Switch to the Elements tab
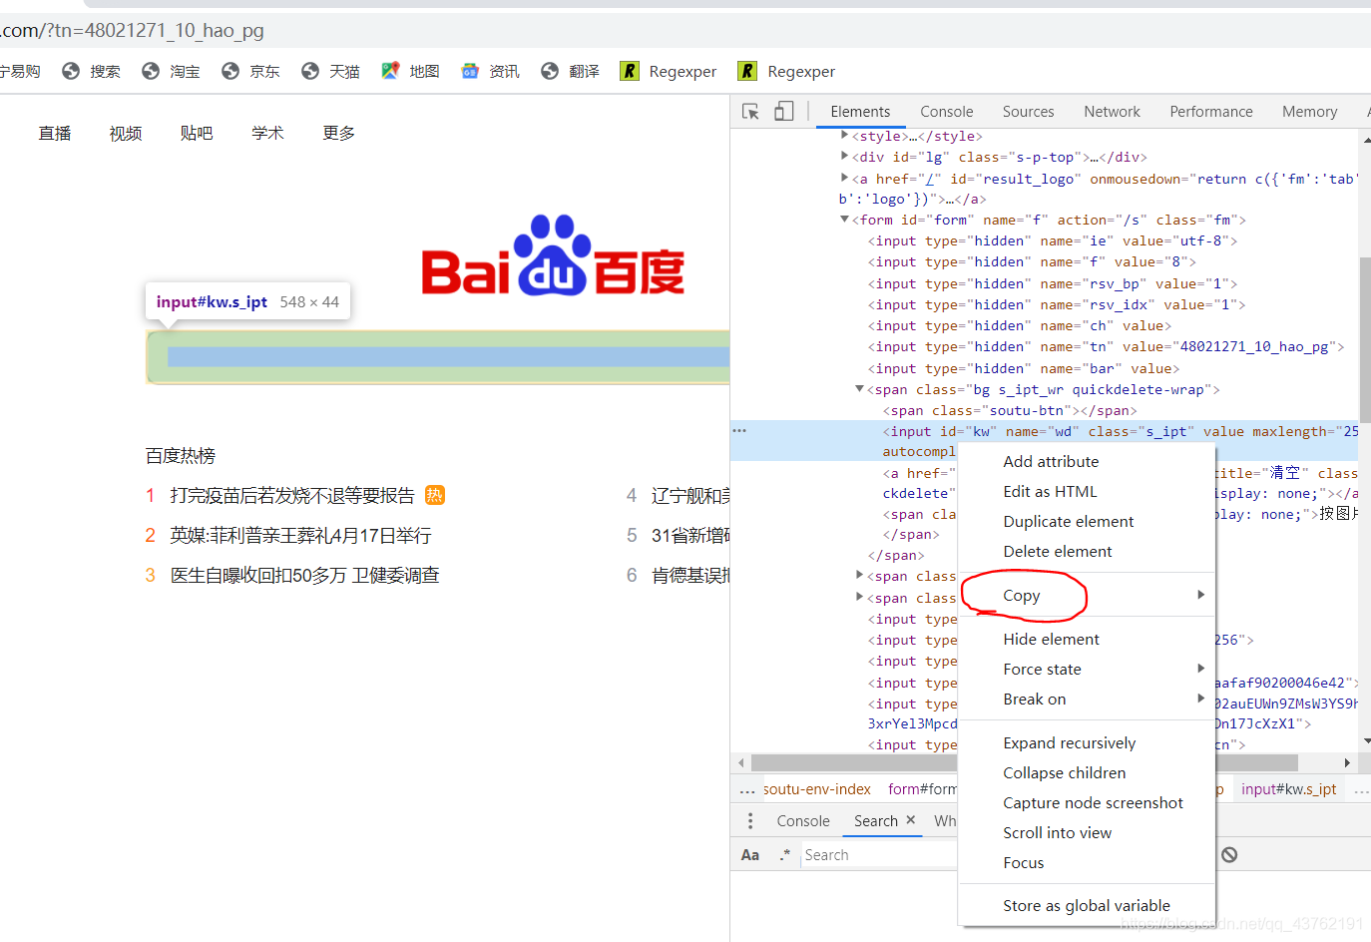Screen dimensions: 1371x942 [860, 112]
